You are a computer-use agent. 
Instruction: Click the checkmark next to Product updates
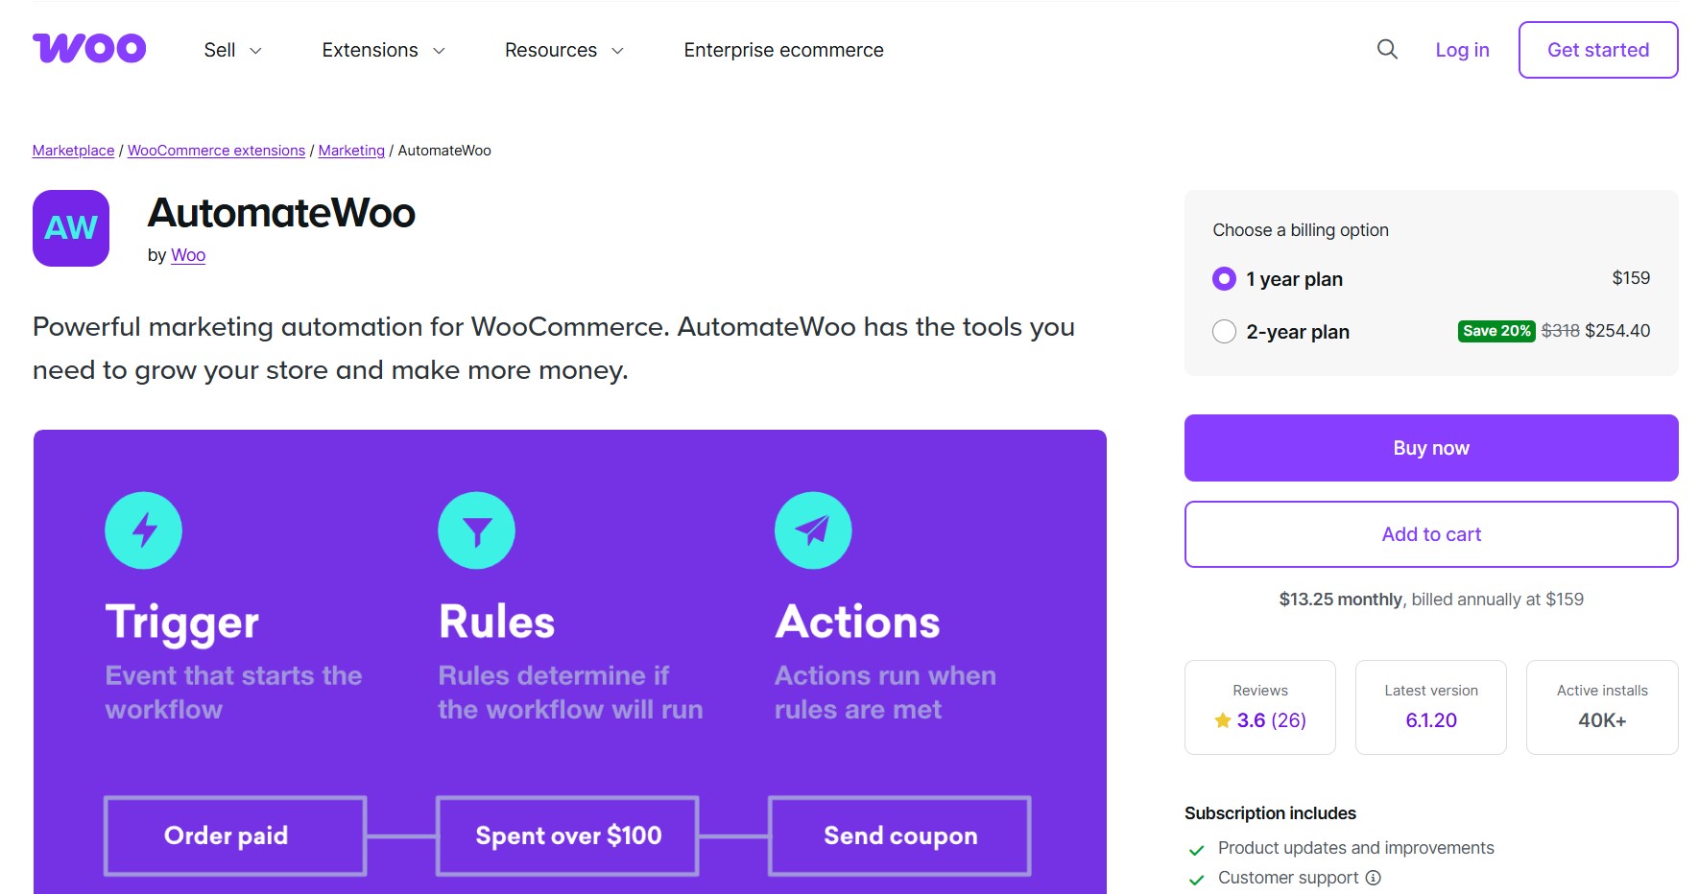(x=1196, y=848)
